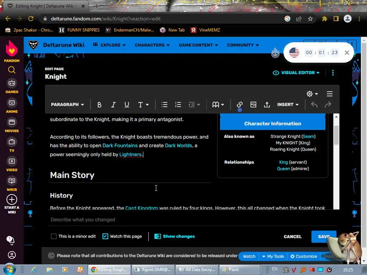Screen dimensions: 367x275
Task: Insert a bullet list
Action: point(164,105)
